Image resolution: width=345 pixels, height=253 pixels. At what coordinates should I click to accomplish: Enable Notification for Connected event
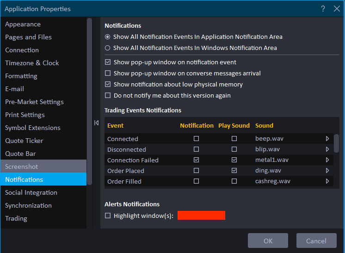point(196,139)
